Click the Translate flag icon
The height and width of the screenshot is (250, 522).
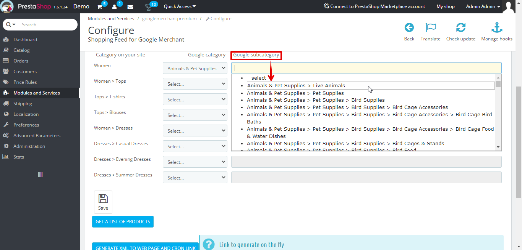pos(431,27)
